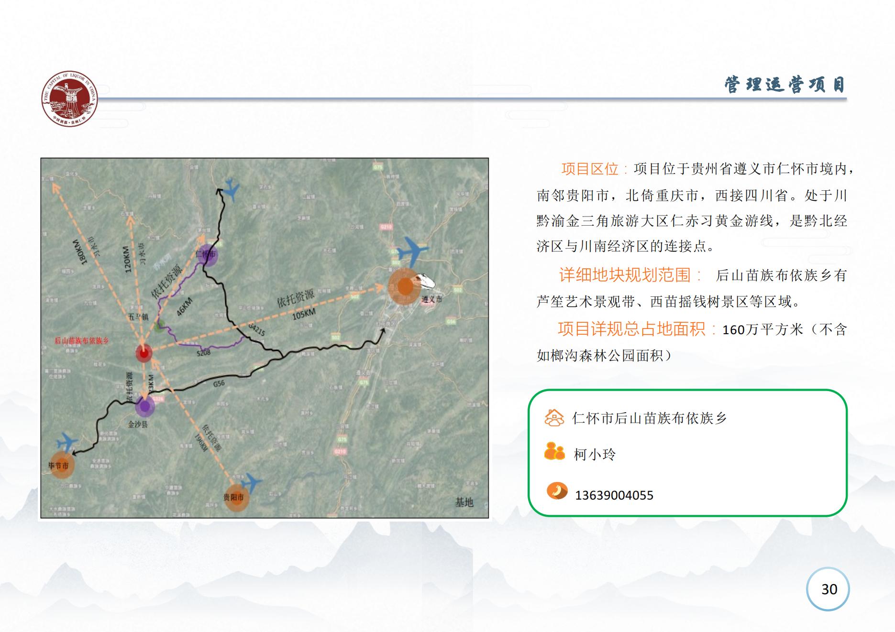
Task: Click the airplane icon above Renhuai
Action: coord(232,189)
